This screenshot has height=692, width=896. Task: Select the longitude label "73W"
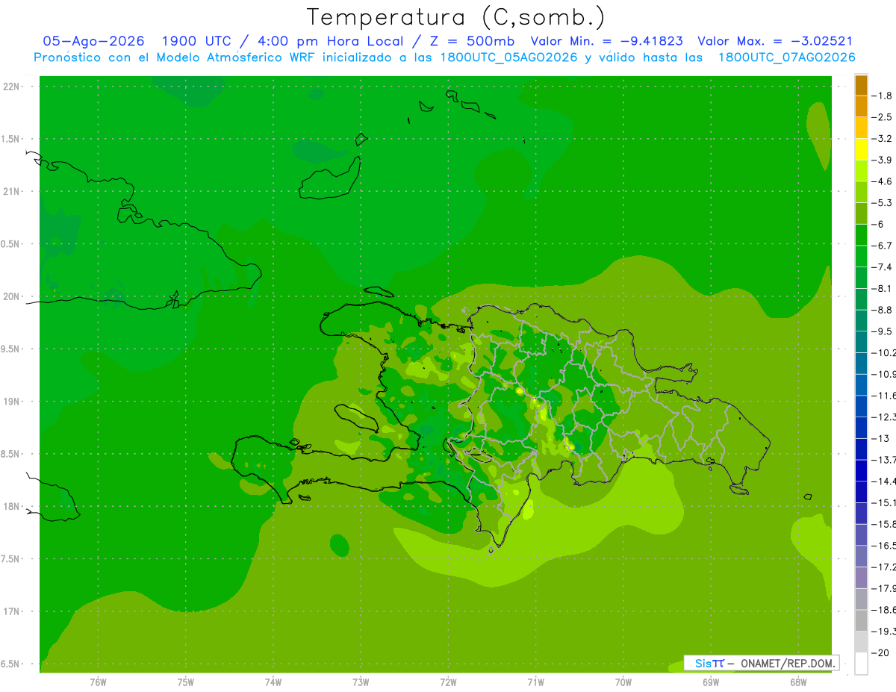pos(361,682)
